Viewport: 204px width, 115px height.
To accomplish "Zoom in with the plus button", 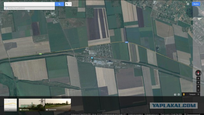I will [x=198, y=87].
